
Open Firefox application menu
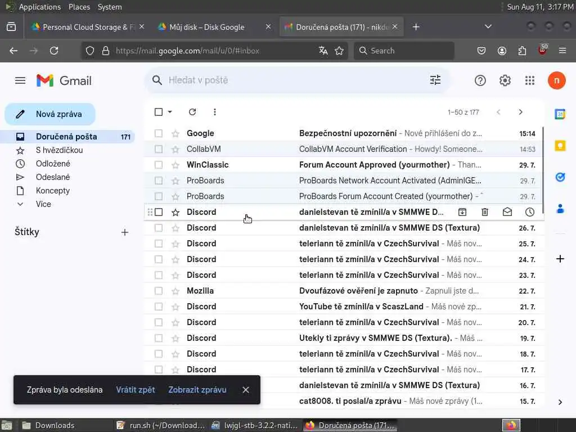562,51
